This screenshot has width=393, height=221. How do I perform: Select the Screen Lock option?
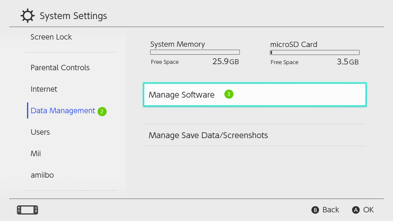(51, 37)
